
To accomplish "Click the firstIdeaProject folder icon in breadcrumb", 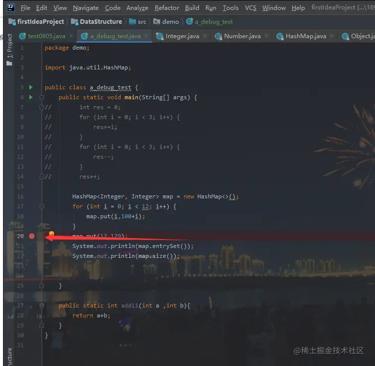I will tap(12, 22).
